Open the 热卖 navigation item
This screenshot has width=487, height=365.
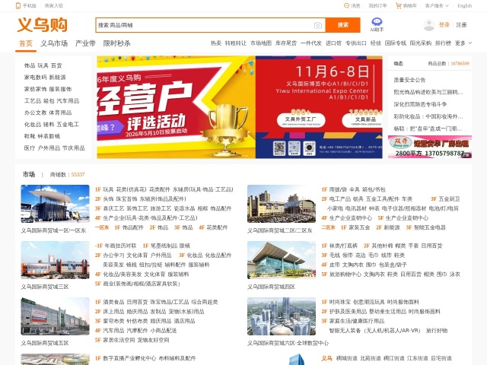(216, 43)
